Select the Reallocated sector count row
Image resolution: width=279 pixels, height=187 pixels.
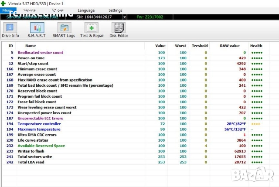[x=40, y=52]
